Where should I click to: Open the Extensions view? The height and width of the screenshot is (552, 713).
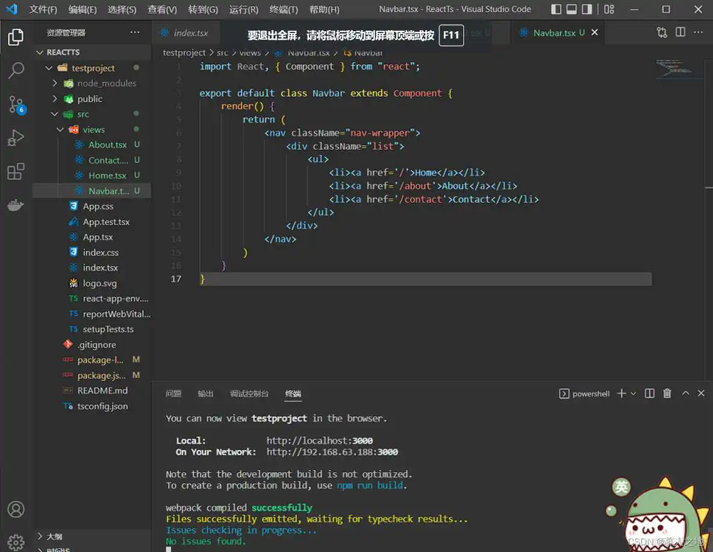coord(16,171)
